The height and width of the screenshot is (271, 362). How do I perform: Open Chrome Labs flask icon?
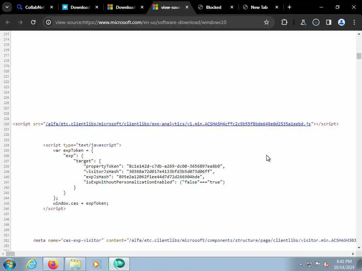pyautogui.click(x=303, y=22)
